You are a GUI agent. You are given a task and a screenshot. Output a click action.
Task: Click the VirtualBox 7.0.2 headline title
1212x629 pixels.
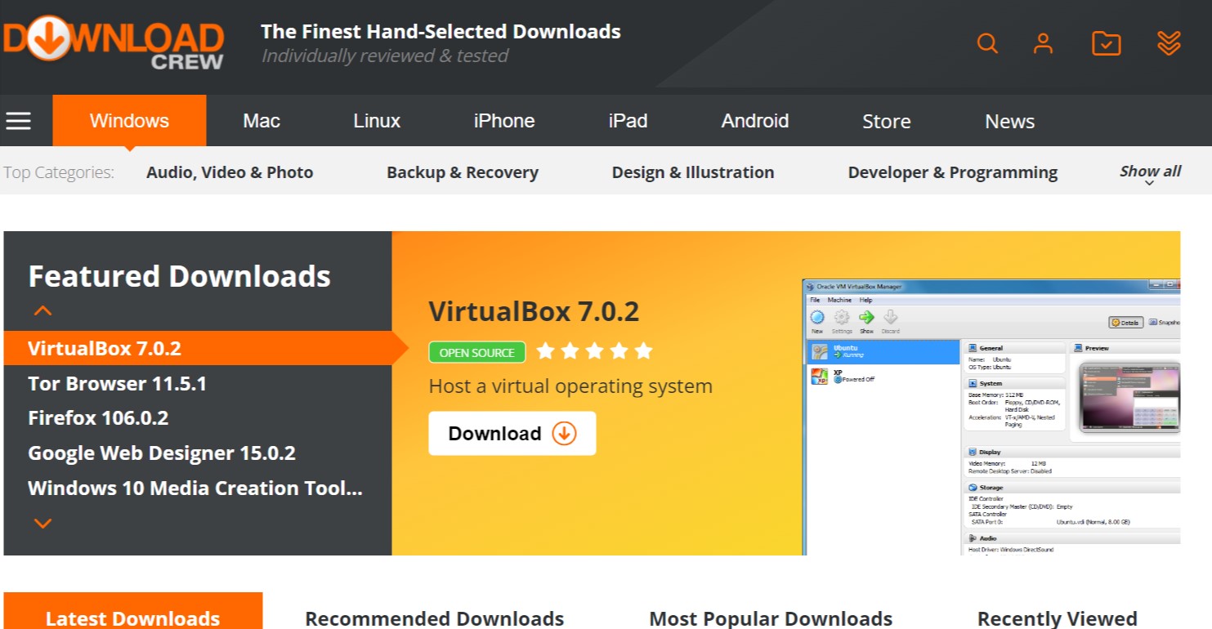tap(534, 311)
